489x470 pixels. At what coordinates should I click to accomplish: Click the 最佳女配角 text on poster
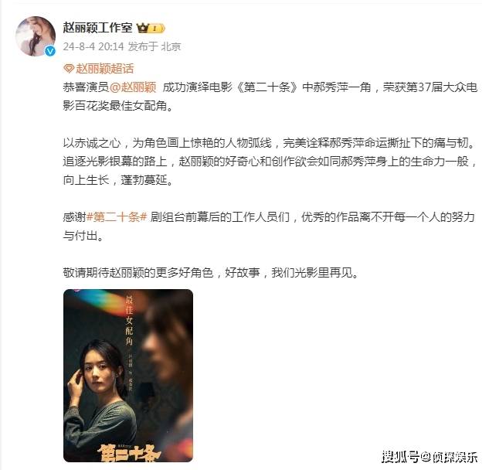130,321
